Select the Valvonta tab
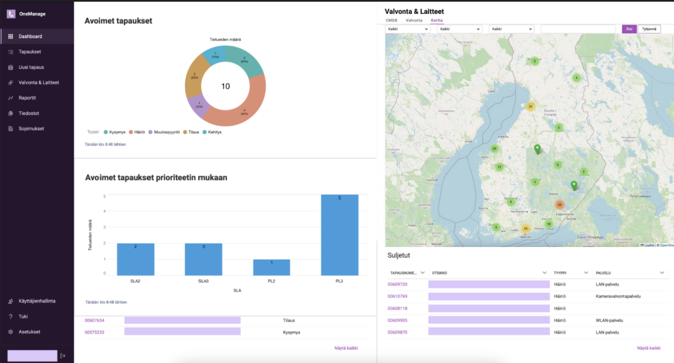 click(x=414, y=20)
